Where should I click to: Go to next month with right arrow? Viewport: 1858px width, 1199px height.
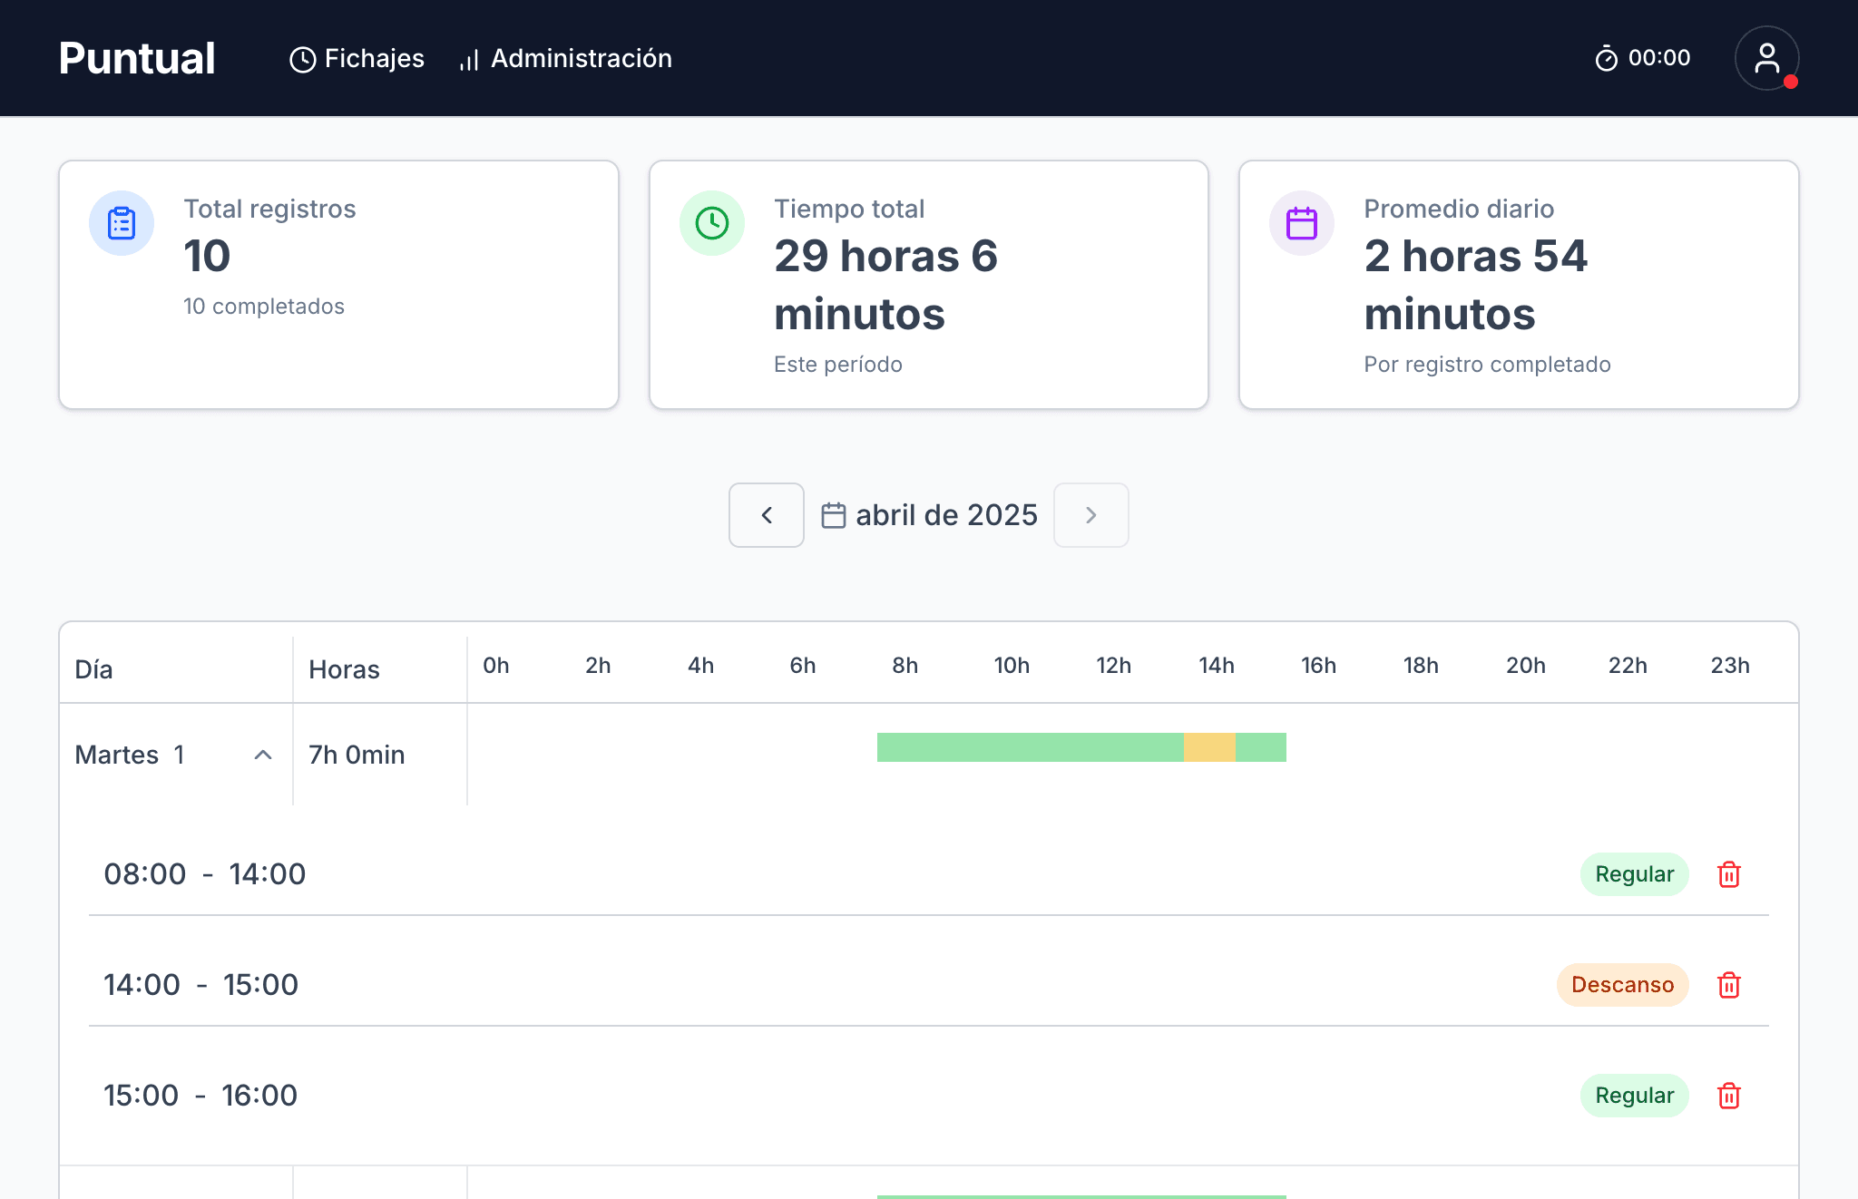[1090, 514]
